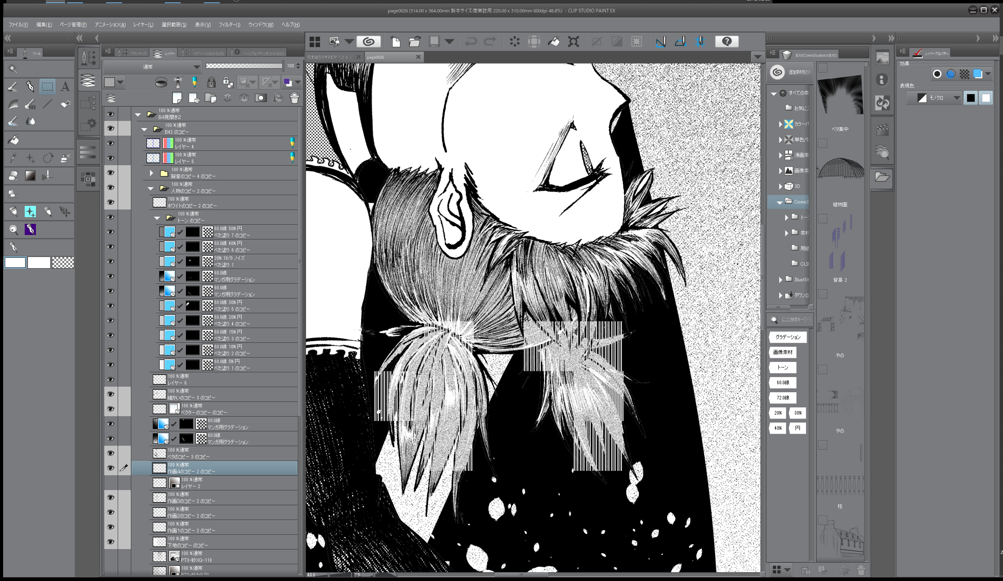This screenshot has height=581, width=1003.
Task: Click the transparent color swatch in tool palette
Action: (x=63, y=263)
